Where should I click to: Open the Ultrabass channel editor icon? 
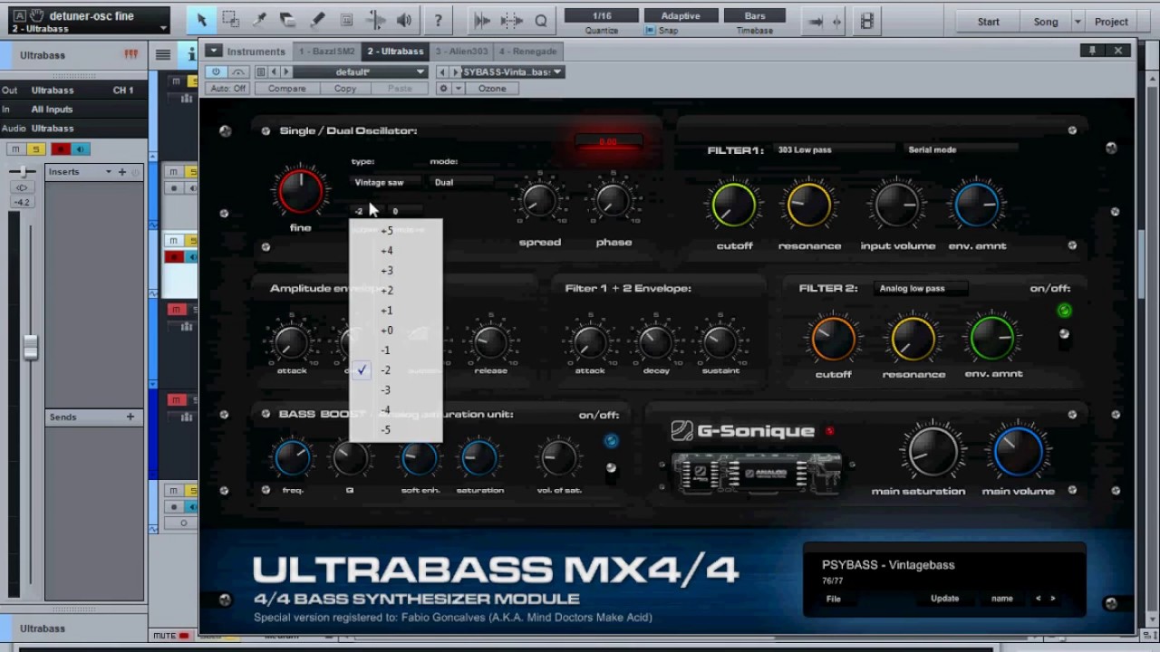coord(131,55)
